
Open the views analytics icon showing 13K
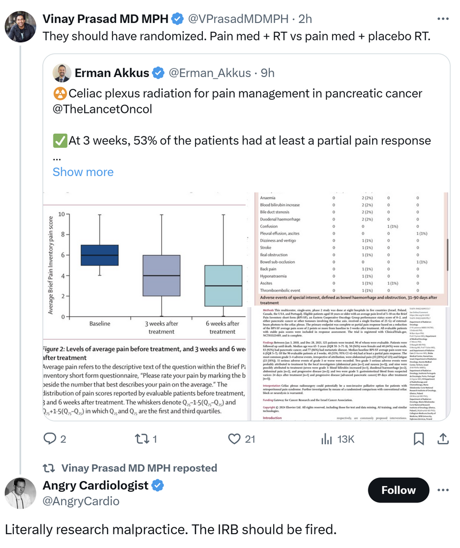[327, 439]
